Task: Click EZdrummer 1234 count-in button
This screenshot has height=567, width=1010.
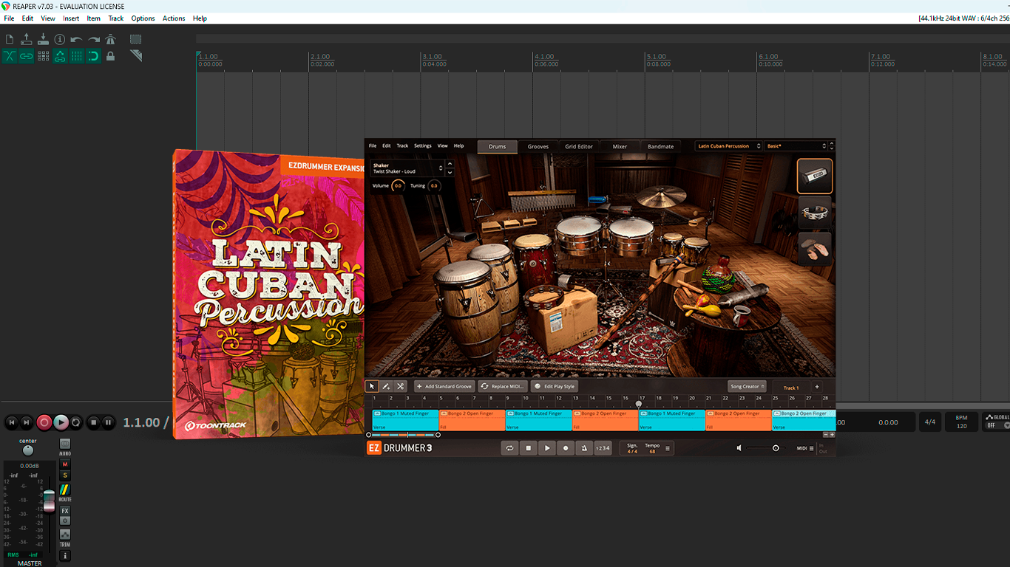Action: (x=603, y=448)
